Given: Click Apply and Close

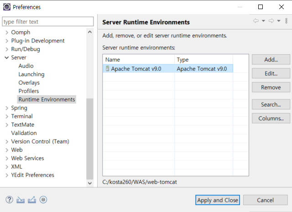Looking at the screenshot, I should click(218, 200).
